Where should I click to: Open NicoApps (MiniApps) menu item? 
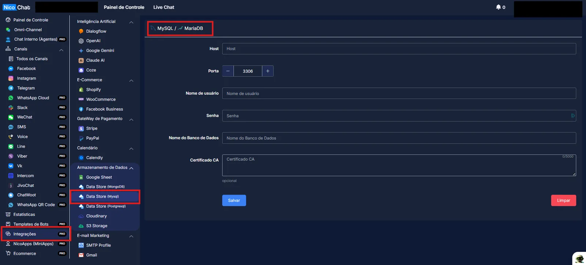[x=33, y=244]
